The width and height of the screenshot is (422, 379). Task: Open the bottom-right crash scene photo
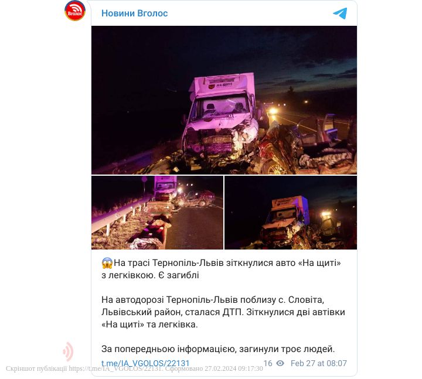click(x=291, y=213)
